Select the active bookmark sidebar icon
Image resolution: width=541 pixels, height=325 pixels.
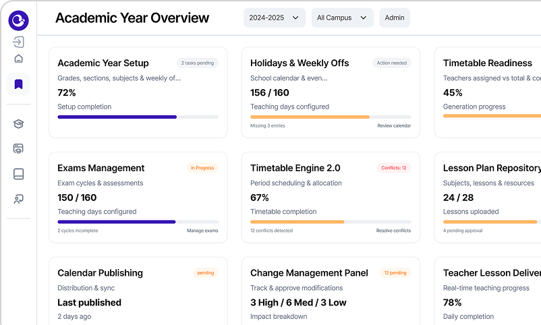19,84
